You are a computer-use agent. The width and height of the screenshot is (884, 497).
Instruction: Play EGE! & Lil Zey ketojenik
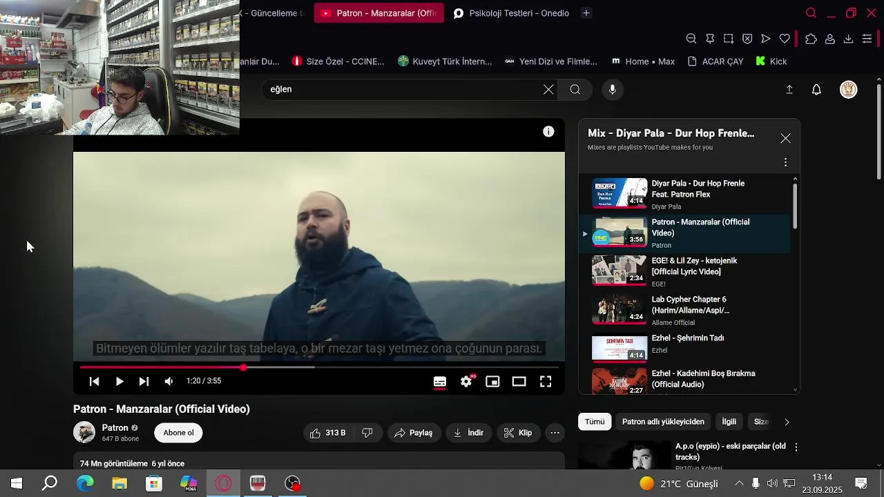click(x=684, y=271)
